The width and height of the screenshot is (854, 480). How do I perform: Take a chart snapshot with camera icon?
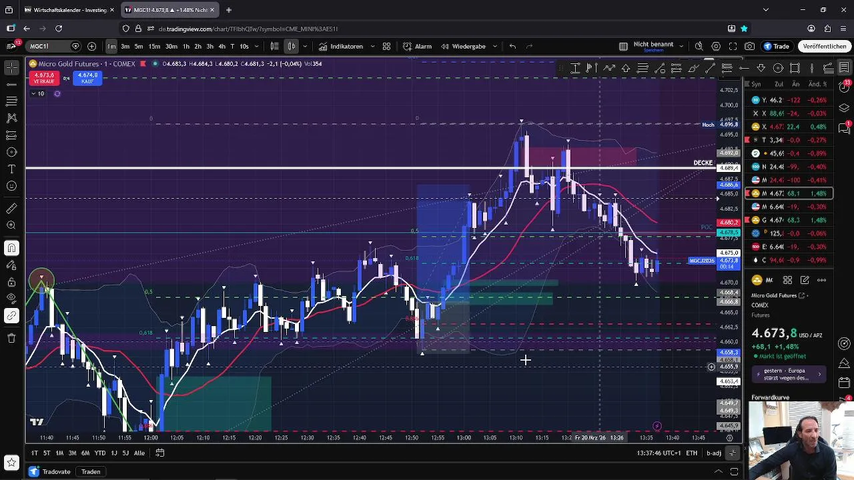(x=750, y=46)
